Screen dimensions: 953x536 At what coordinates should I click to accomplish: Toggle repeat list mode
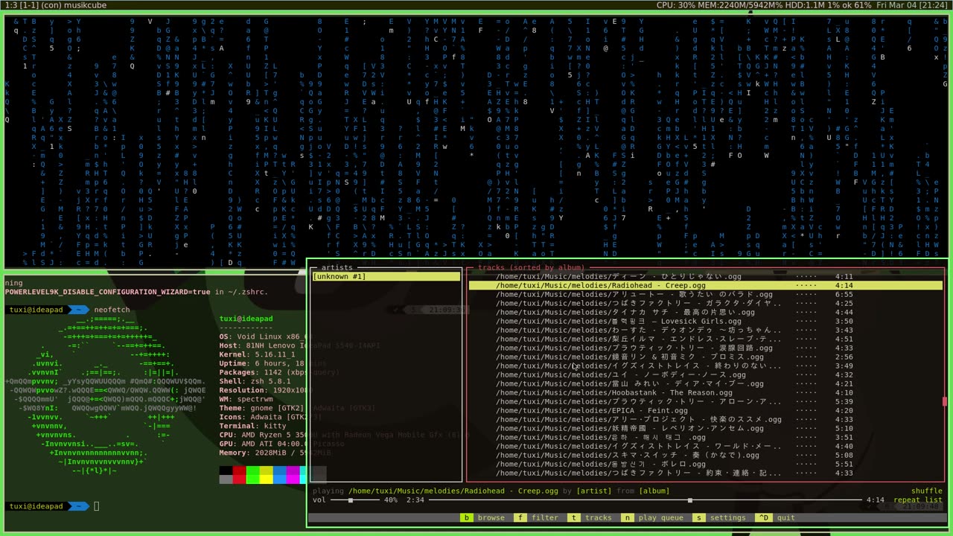coord(918,500)
